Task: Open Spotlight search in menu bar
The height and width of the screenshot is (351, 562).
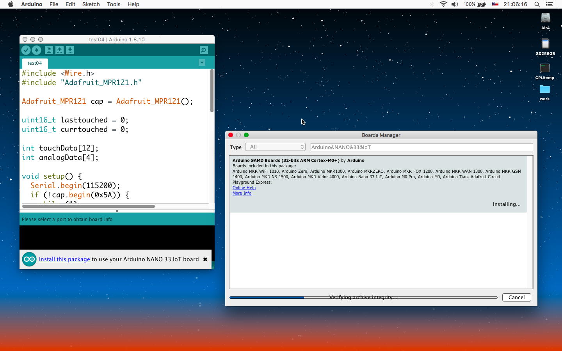Action: click(x=537, y=4)
